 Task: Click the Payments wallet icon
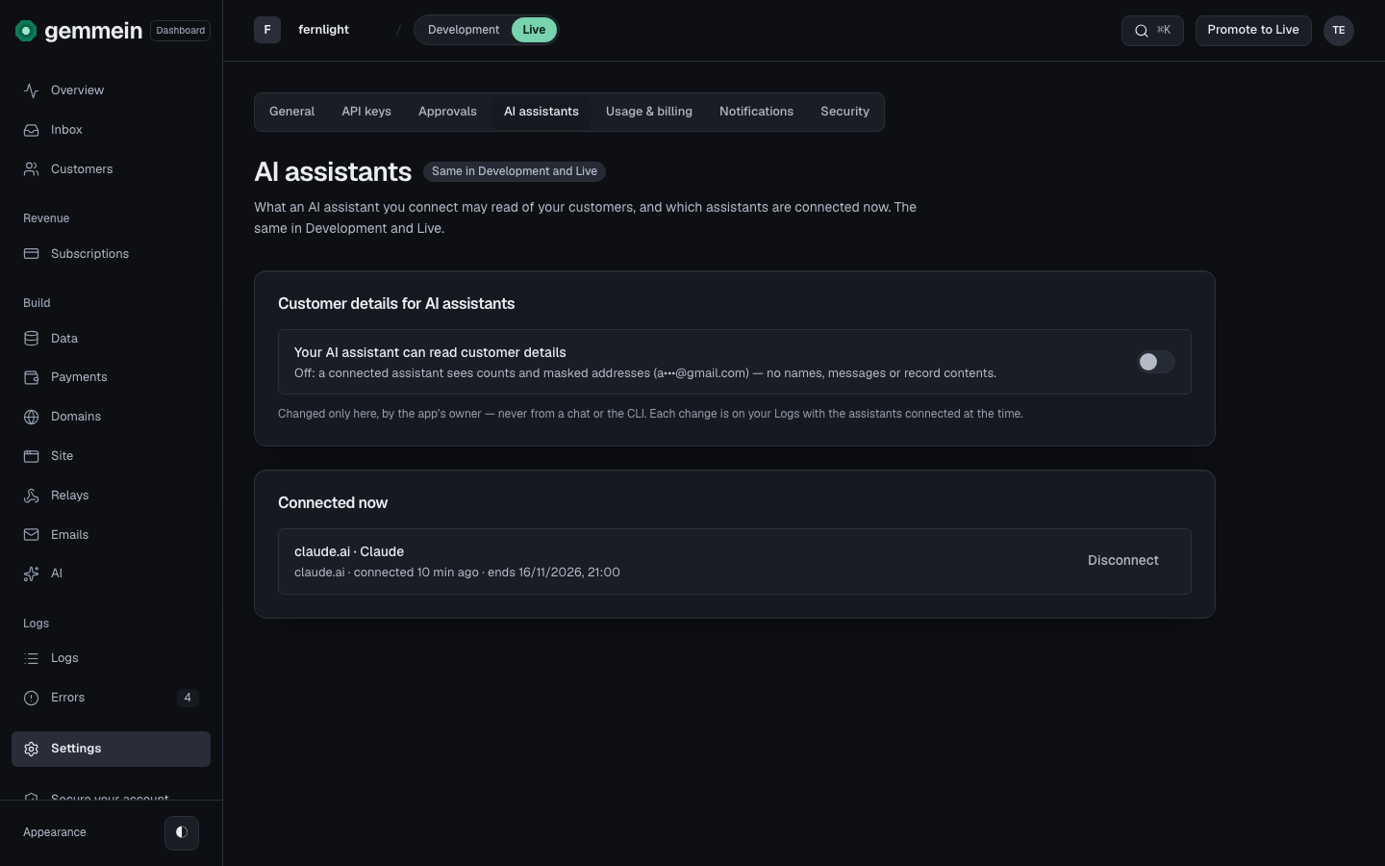pyautogui.click(x=32, y=377)
